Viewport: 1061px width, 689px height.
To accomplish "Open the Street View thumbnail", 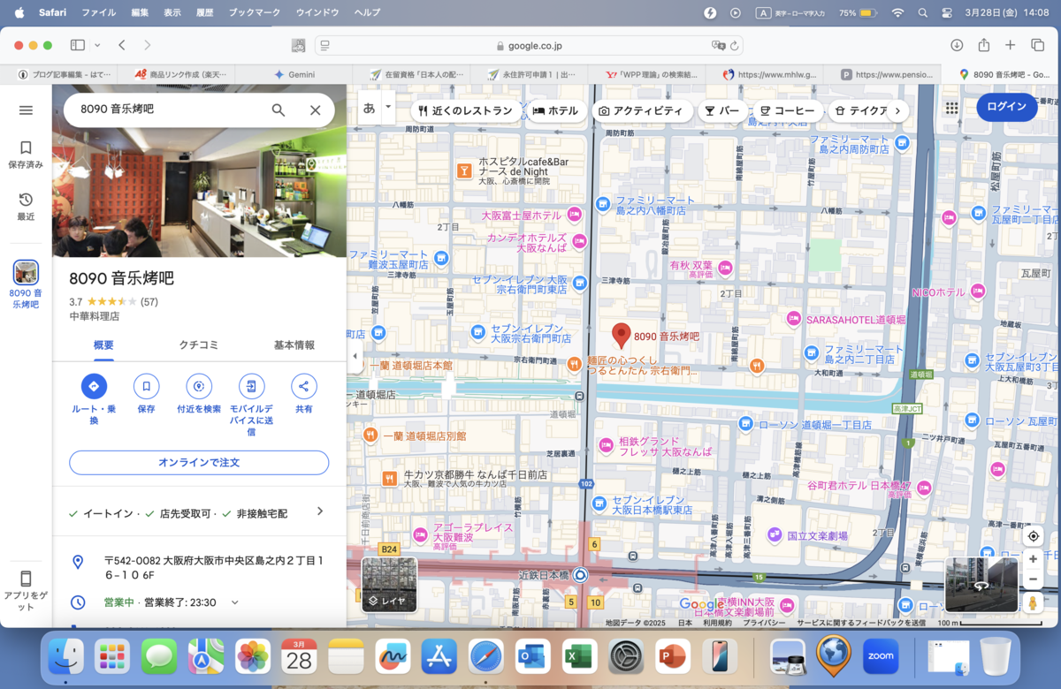I will point(981,585).
